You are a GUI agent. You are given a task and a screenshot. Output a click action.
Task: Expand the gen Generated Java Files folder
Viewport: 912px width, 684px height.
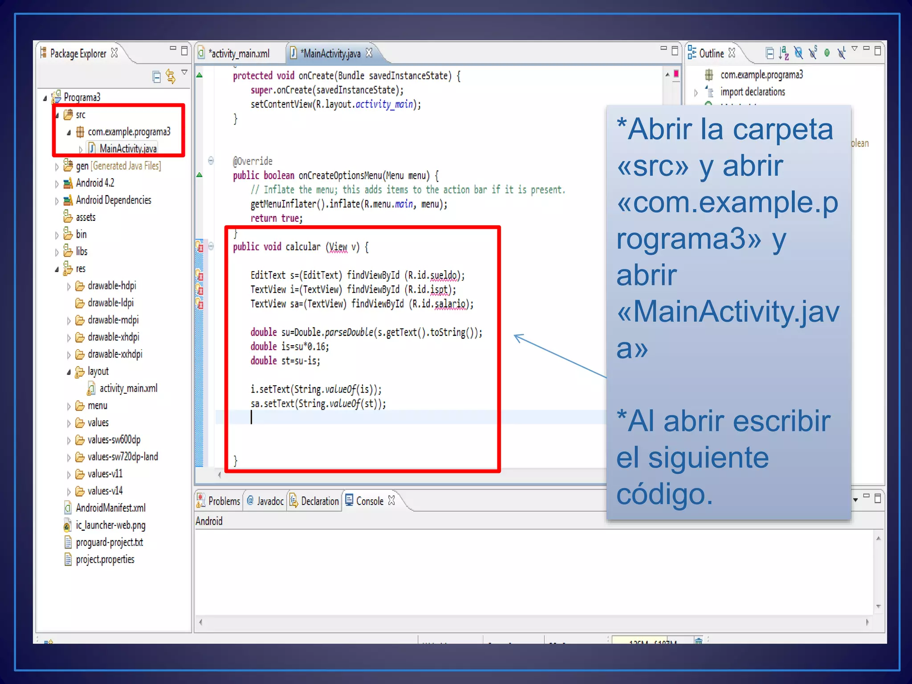point(57,167)
